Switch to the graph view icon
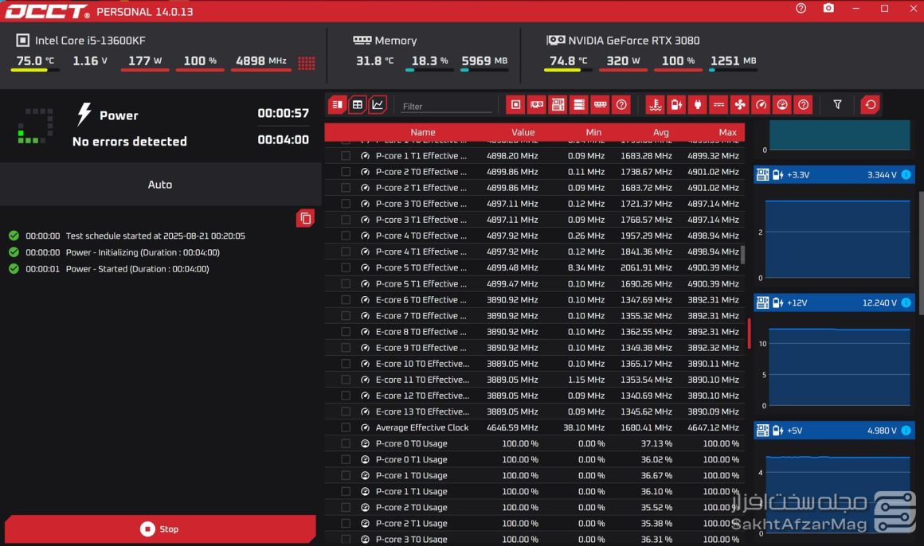This screenshot has height=546, width=924. [x=378, y=104]
